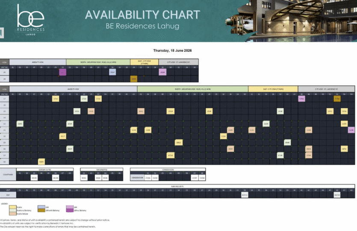The image size is (357, 231).
Task: Click purple 2BR unit 1158
Action: click(351, 130)
